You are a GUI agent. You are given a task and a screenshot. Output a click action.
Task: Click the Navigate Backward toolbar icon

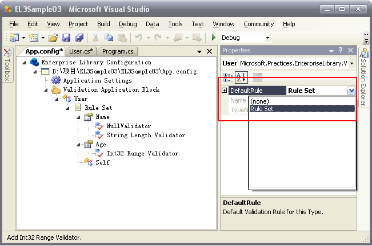click(x=178, y=38)
